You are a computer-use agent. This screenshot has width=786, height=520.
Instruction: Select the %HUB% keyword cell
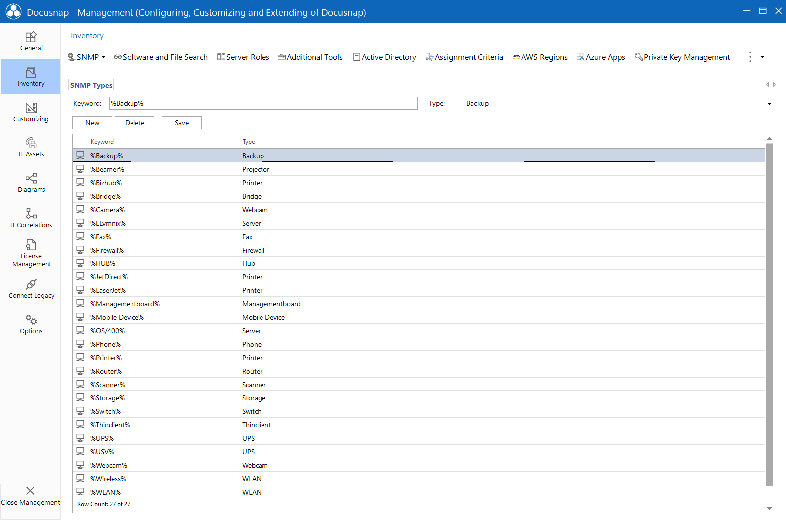pos(163,263)
